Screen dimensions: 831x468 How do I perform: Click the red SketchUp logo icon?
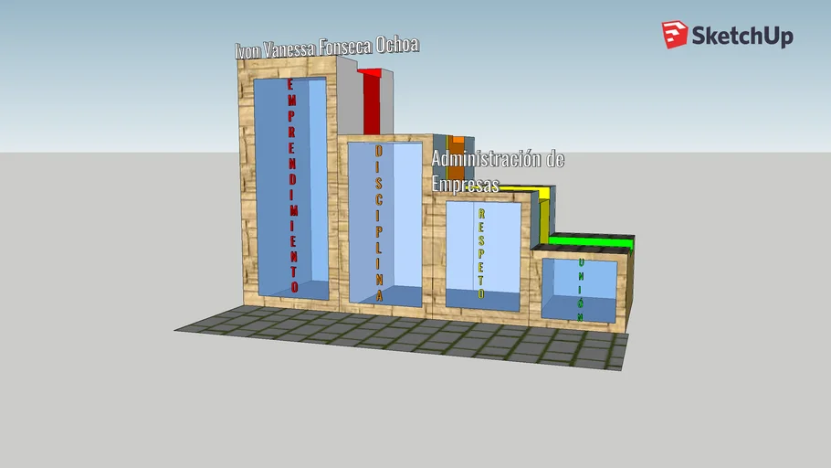point(675,35)
